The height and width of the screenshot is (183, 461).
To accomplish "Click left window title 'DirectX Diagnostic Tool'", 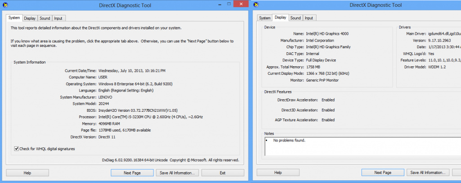I will [x=124, y=5].
